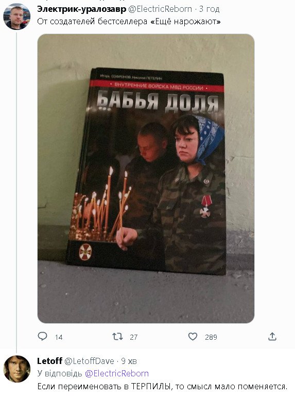Open the Электрик-уралозавр display name
Image resolution: width=295 pixels, height=397 pixels.
[x=81, y=9]
